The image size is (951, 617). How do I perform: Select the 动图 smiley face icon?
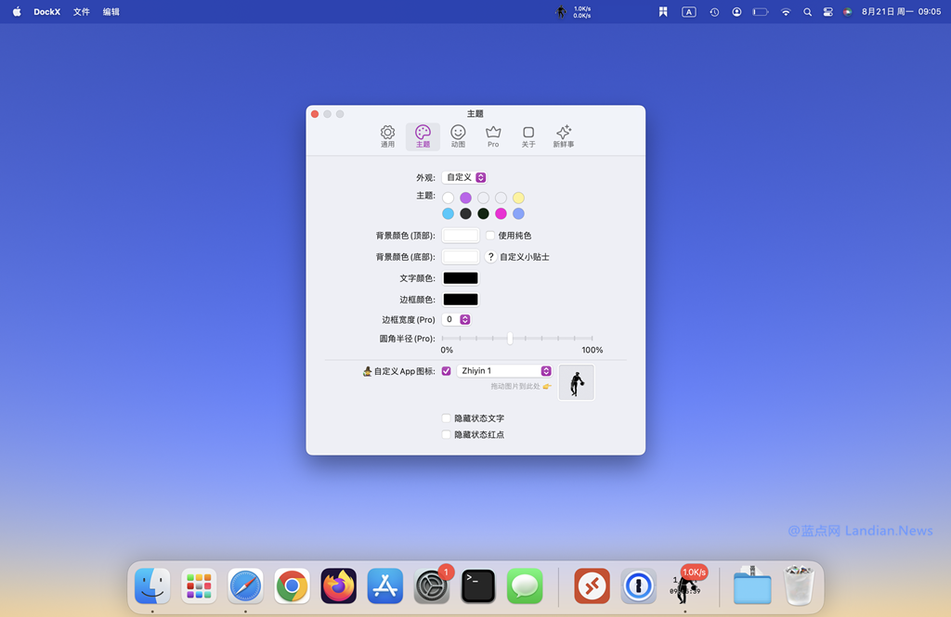pyautogui.click(x=458, y=134)
